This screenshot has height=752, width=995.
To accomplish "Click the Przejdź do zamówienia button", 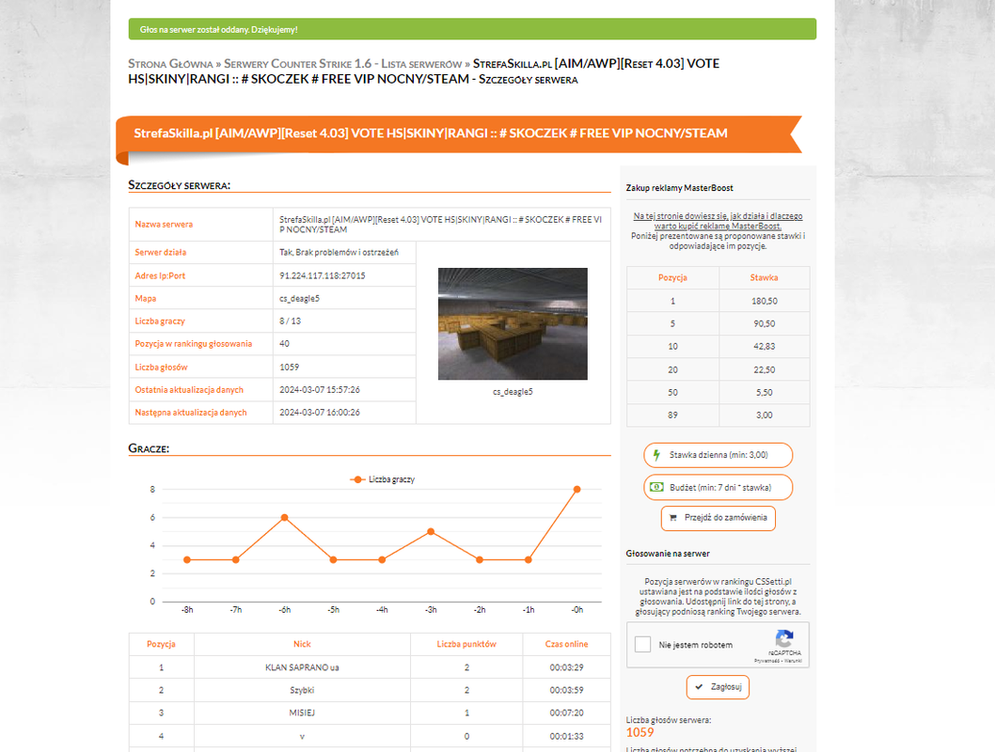I will [719, 518].
